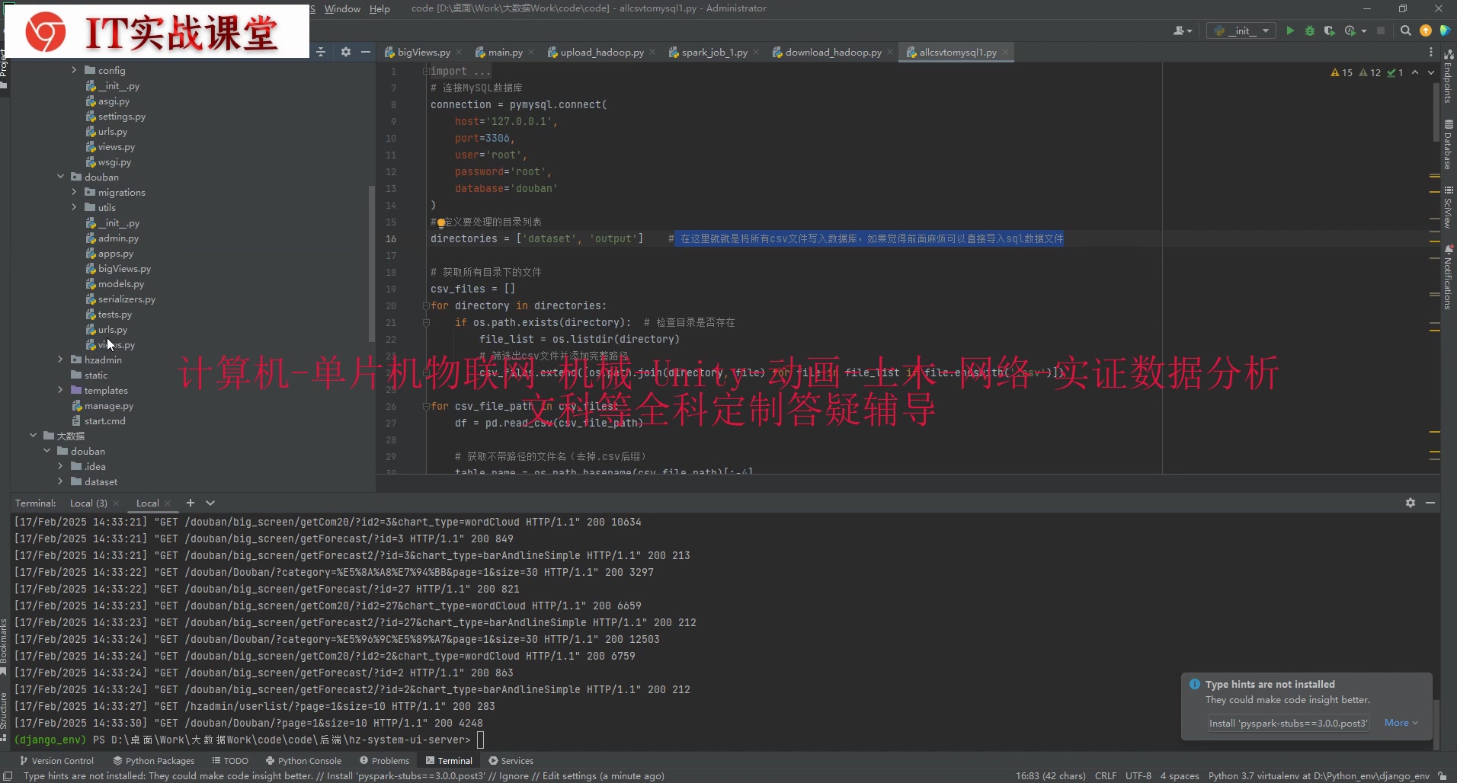Open editor tabs more options menu
Screen dimensions: 1457x783
pyautogui.click(x=1431, y=52)
